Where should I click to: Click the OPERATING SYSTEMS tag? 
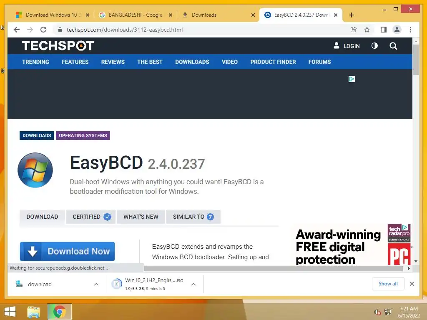click(83, 135)
